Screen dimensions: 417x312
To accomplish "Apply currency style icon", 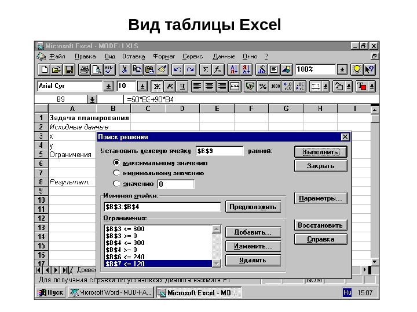I will [x=250, y=86].
